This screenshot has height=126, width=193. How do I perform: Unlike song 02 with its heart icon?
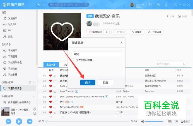coord(50,81)
